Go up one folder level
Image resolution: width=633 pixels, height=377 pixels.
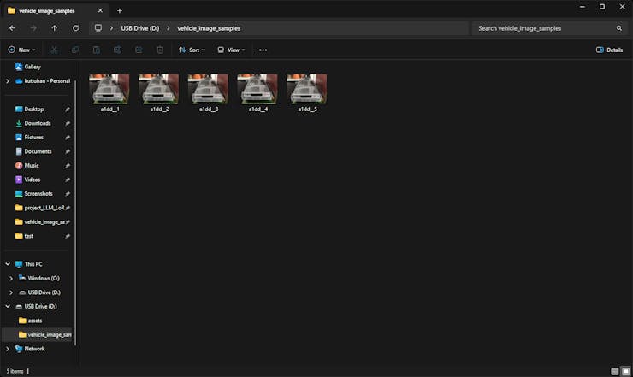pos(55,28)
